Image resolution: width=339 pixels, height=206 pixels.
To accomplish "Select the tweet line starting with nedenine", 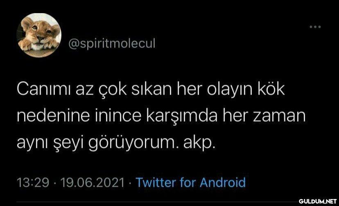I will pos(161,116).
